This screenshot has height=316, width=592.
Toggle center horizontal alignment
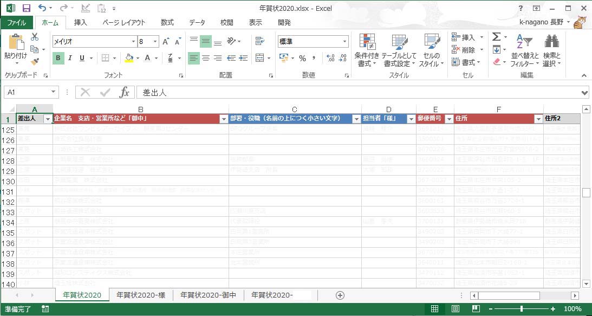click(x=206, y=58)
